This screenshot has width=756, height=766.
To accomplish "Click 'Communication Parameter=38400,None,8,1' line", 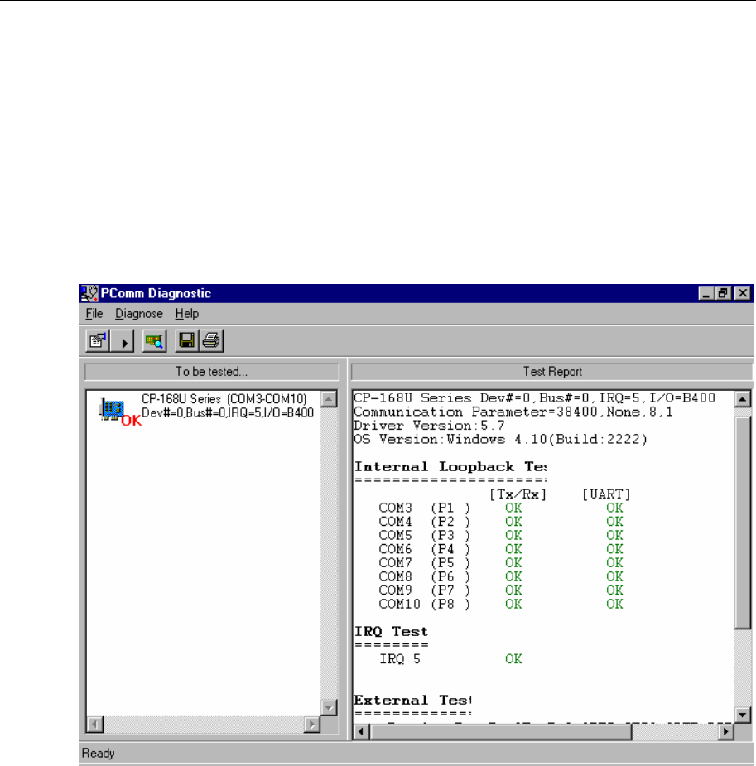I will [x=513, y=412].
